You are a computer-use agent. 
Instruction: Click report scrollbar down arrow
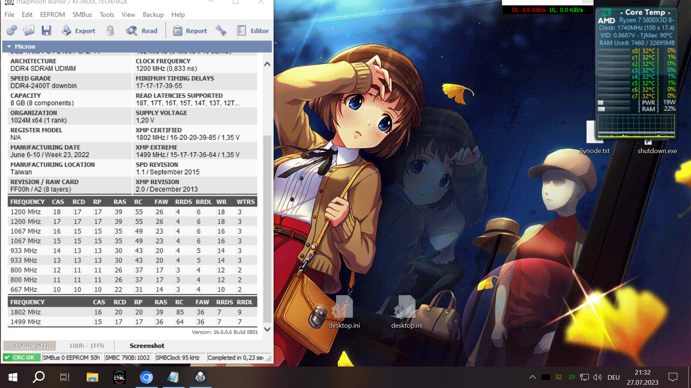pyautogui.click(x=267, y=329)
